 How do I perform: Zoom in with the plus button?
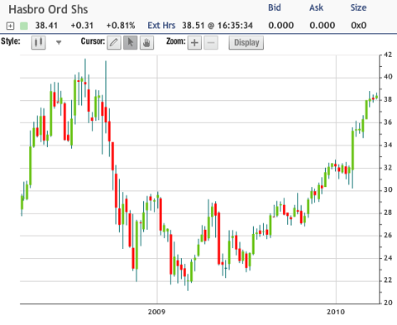(194, 42)
